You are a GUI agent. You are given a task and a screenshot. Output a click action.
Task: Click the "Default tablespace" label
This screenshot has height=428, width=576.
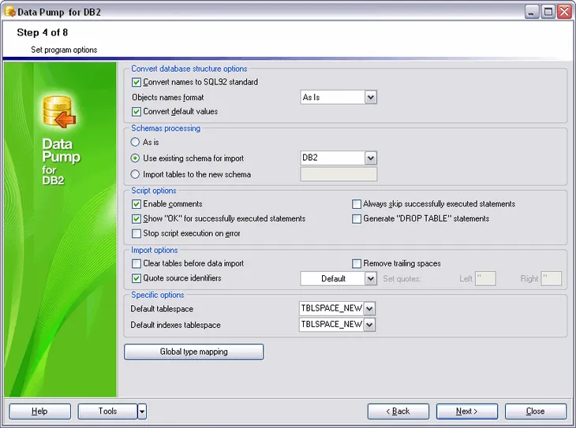pyautogui.click(x=162, y=309)
